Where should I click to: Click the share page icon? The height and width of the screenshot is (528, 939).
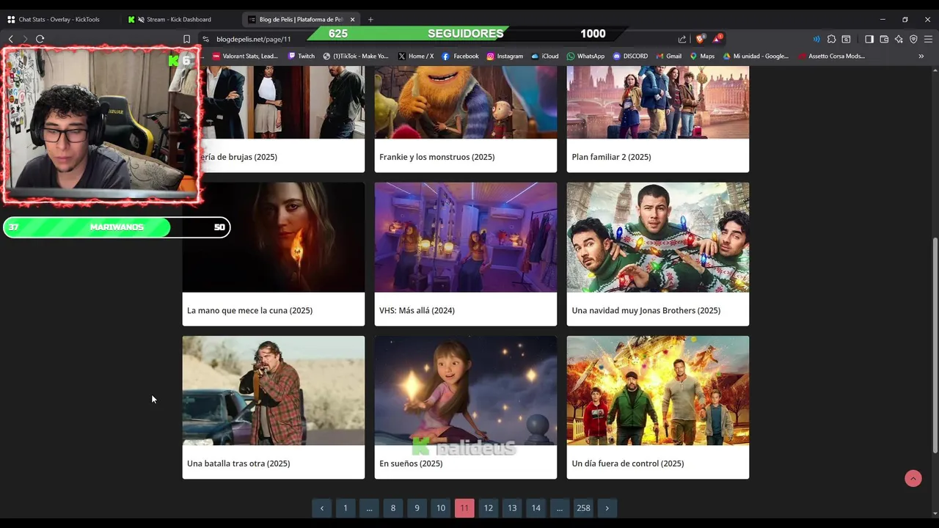(x=682, y=39)
